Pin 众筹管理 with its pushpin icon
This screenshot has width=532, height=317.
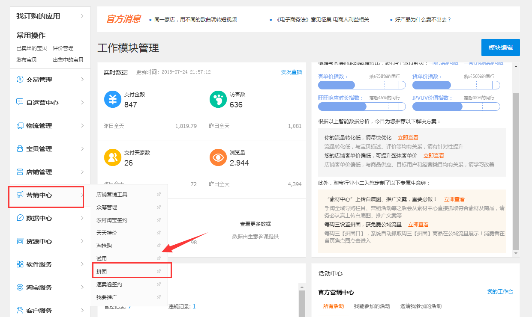pos(159,207)
